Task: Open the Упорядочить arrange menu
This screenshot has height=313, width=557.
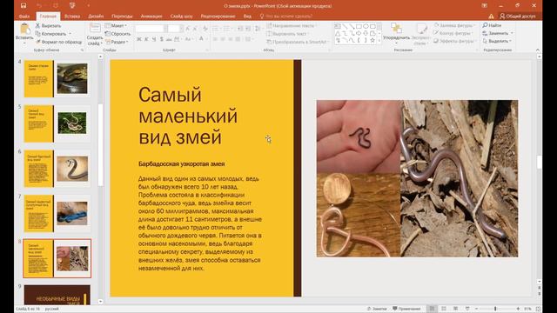Action: 396,34
